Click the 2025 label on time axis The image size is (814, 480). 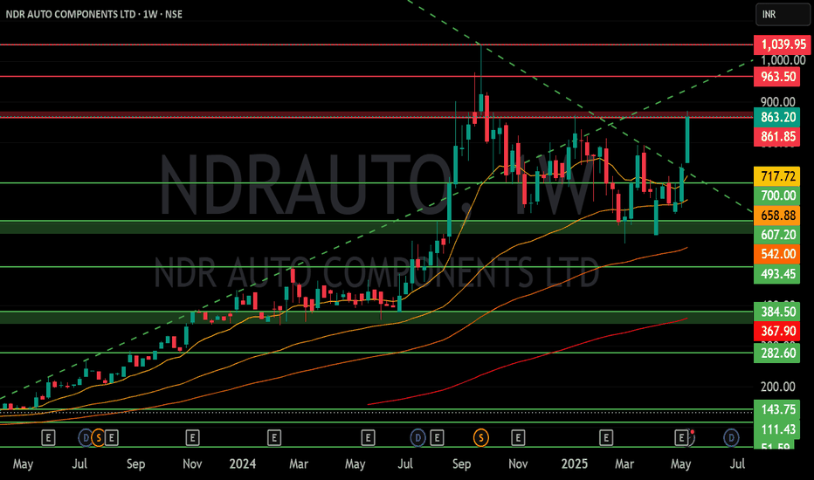coord(574,463)
